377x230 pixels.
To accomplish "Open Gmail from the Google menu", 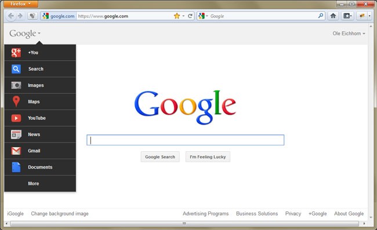I will pos(40,151).
